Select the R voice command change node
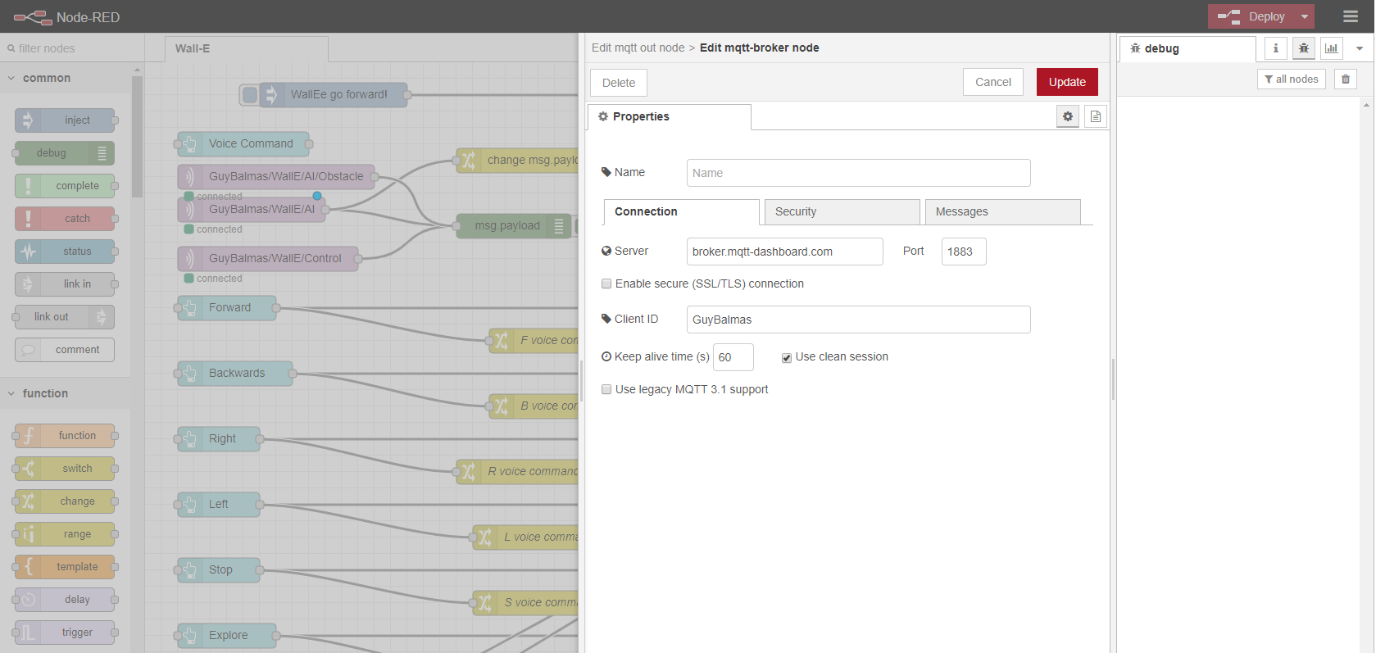 (x=517, y=472)
